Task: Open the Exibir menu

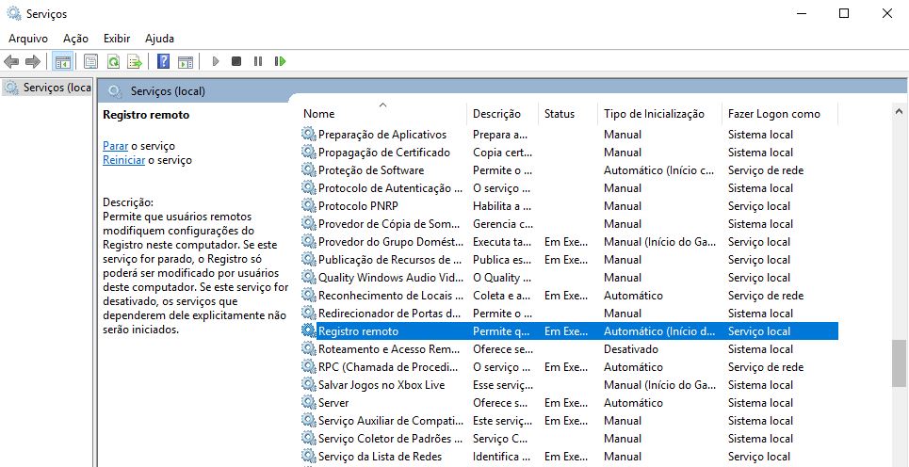Action: tap(117, 39)
